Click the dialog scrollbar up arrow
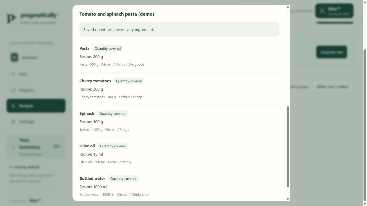Image resolution: width=367 pixels, height=206 pixels. [288, 7]
